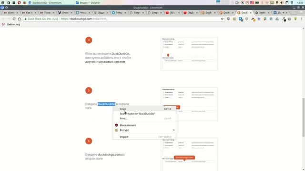The image size is (305, 171).
Task: Click the camera recorder tray icon
Action: pos(237,3)
